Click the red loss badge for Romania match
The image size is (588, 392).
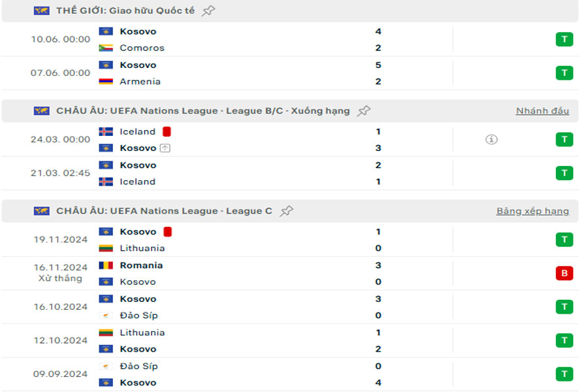[x=564, y=274]
